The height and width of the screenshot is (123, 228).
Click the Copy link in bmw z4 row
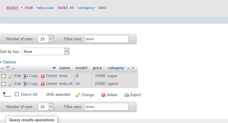pyautogui.click(x=34, y=84)
